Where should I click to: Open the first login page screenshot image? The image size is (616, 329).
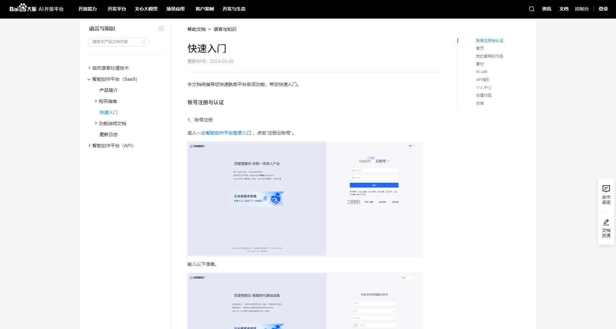(305, 198)
